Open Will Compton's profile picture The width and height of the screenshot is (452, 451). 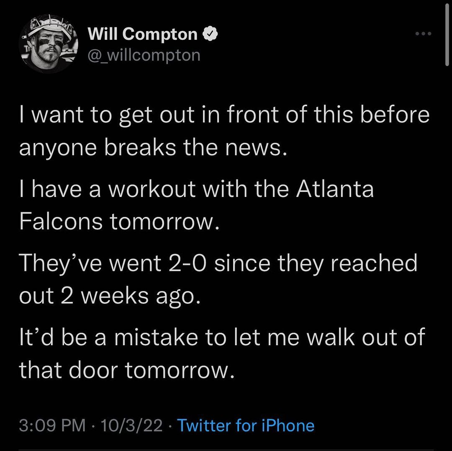(x=48, y=45)
